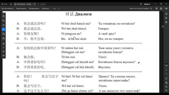Rotate the page view clockwise
The width and height of the screenshot is (169, 95).
[166, 79]
